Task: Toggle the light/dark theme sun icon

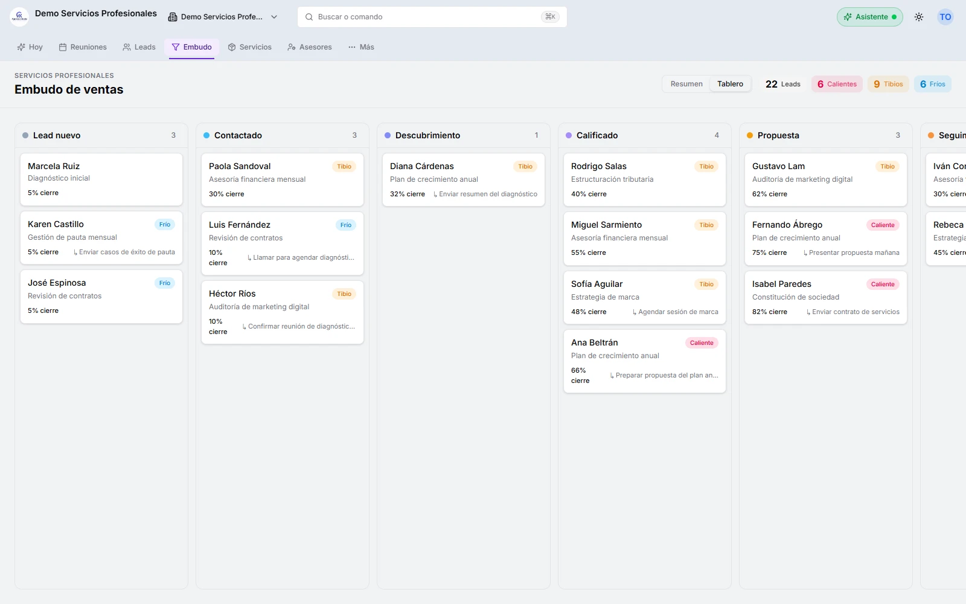Action: click(x=919, y=17)
